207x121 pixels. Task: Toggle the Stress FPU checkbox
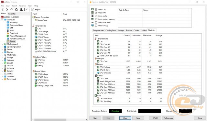pos(96,13)
